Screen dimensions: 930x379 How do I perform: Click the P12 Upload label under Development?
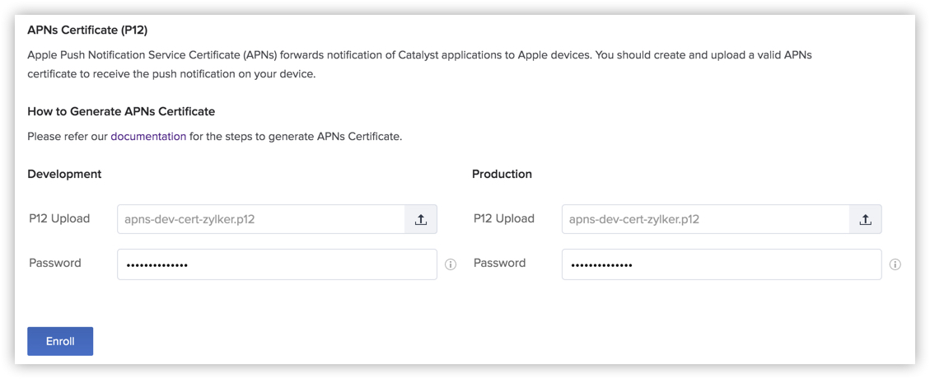pyautogui.click(x=59, y=218)
